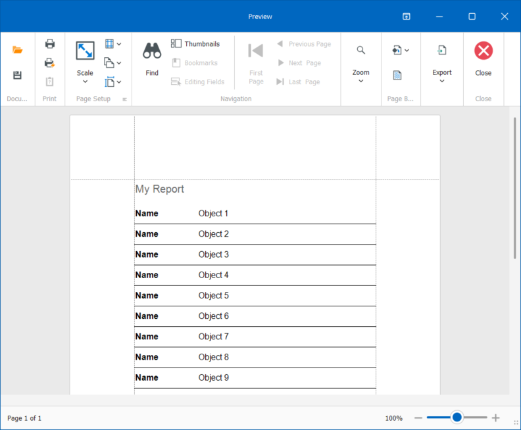Click the red Close preview button
Image resolution: width=521 pixels, height=430 pixels.
[x=484, y=51]
